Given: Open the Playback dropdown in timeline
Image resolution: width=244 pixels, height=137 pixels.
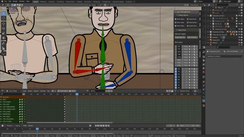Looking at the screenshot, I should (10, 126).
